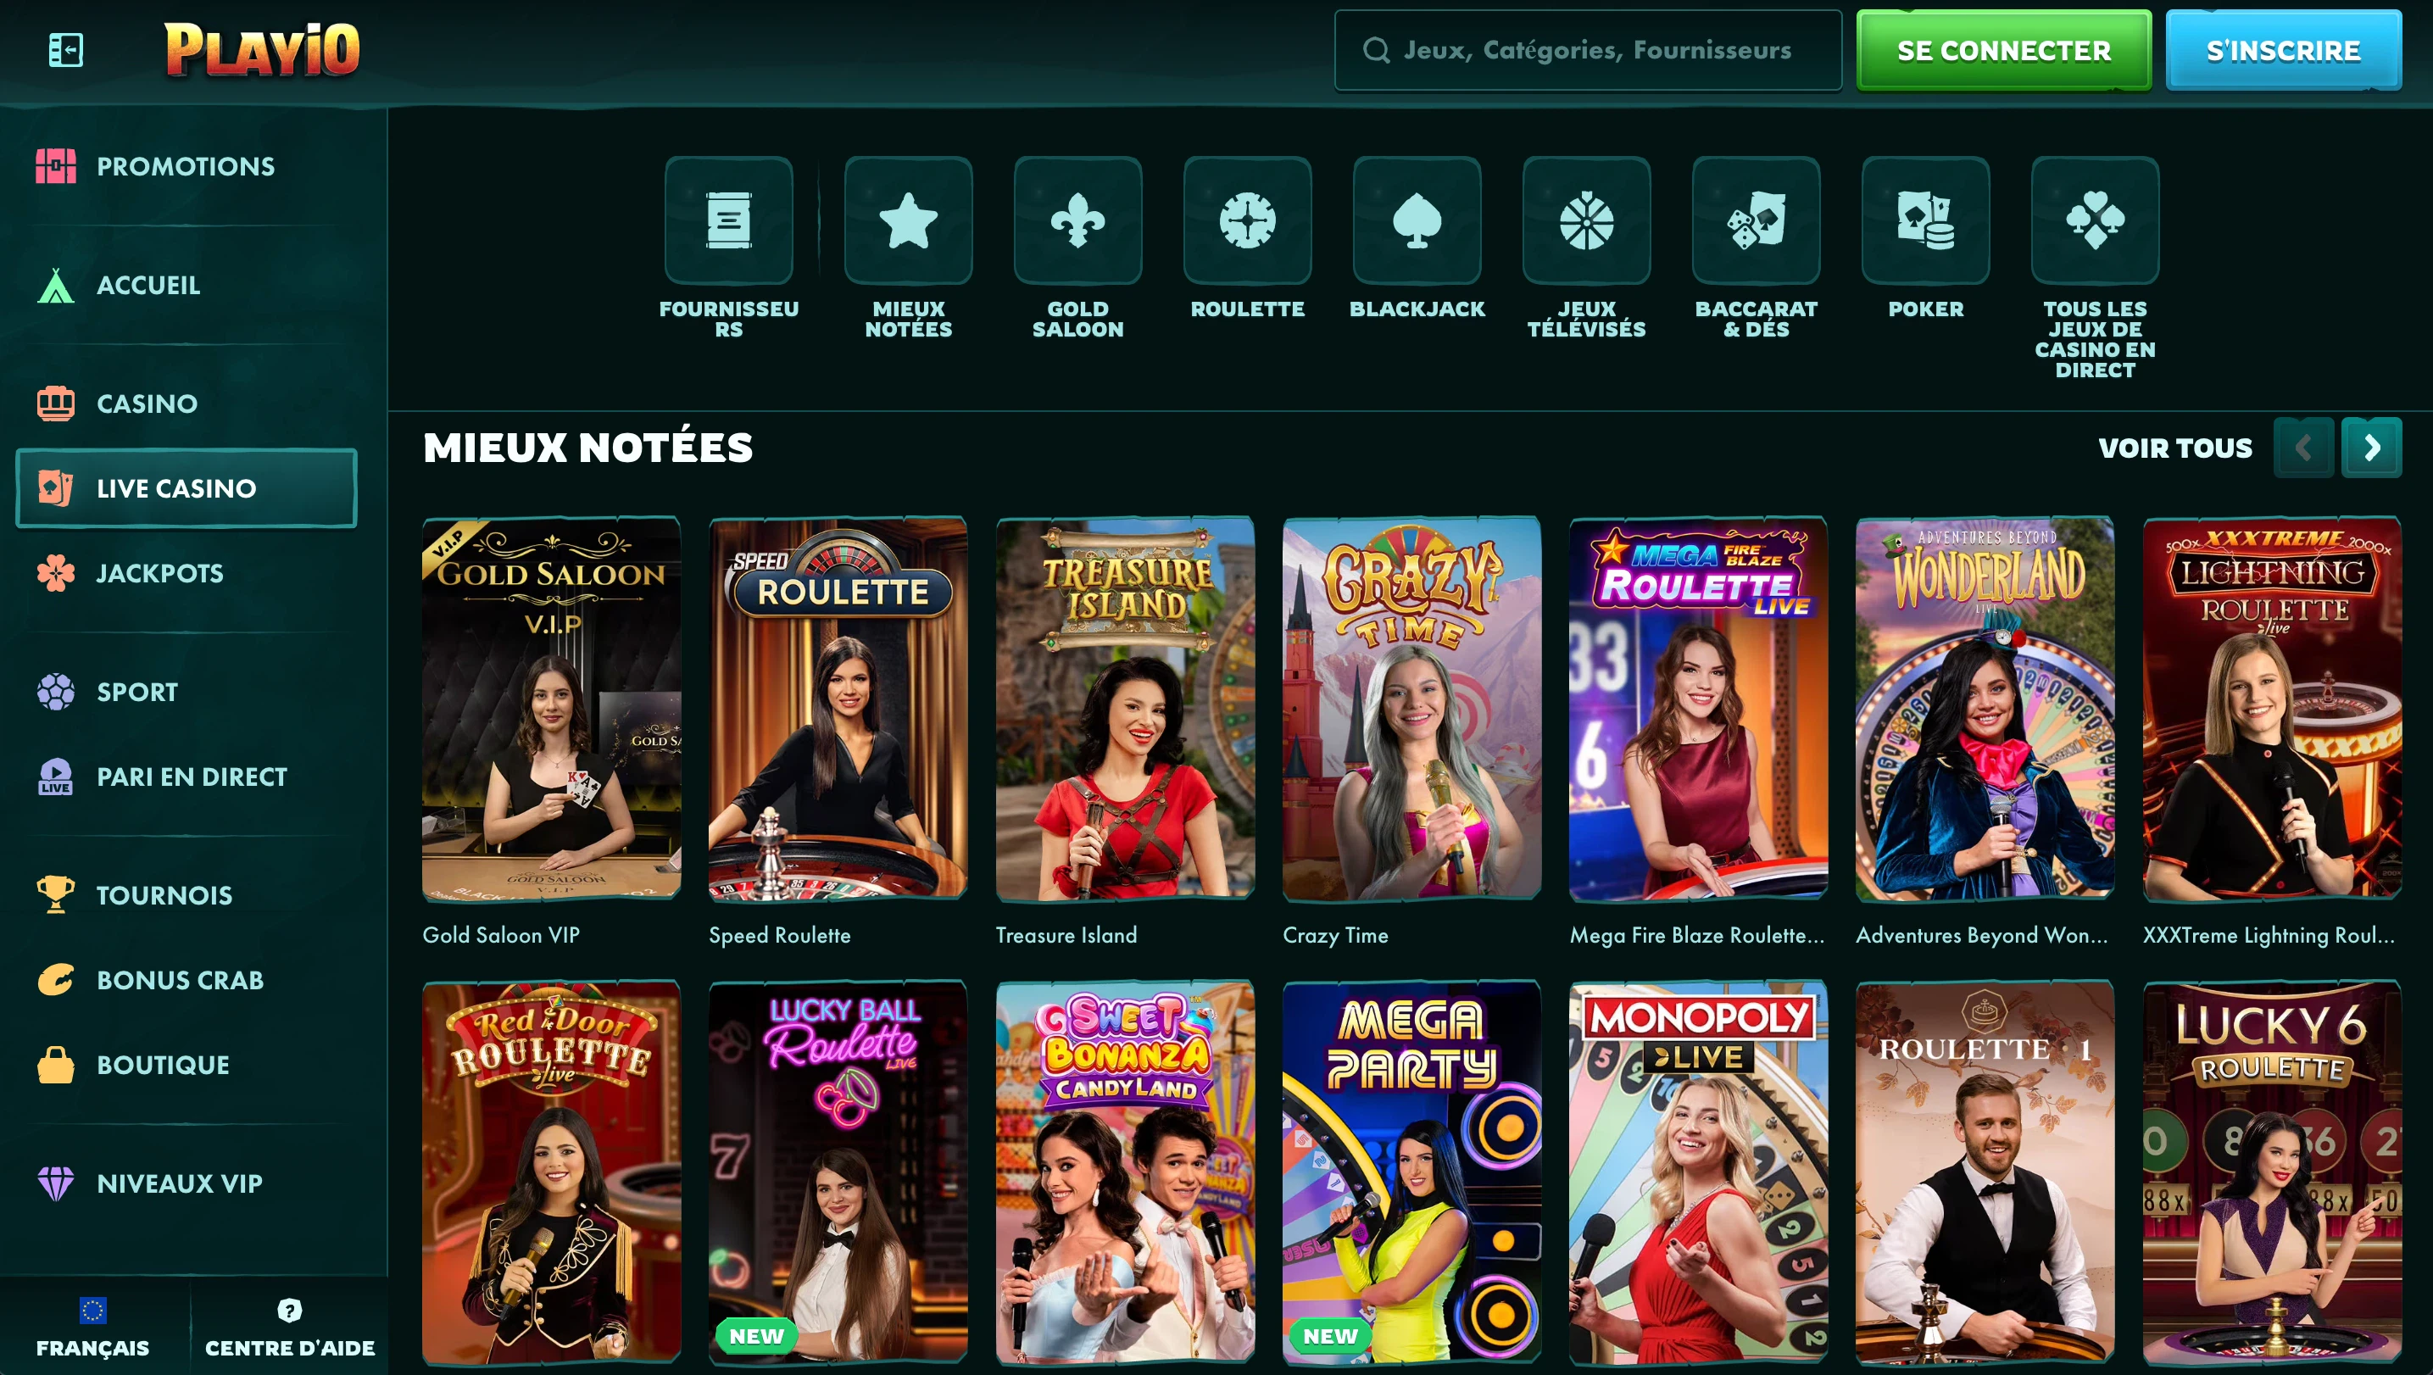Image resolution: width=2433 pixels, height=1375 pixels.
Task: Open the Mieux Notées star icon
Action: point(908,220)
